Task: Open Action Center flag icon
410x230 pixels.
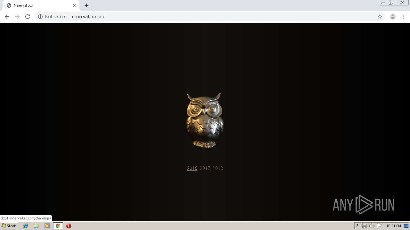Action: coord(380,226)
